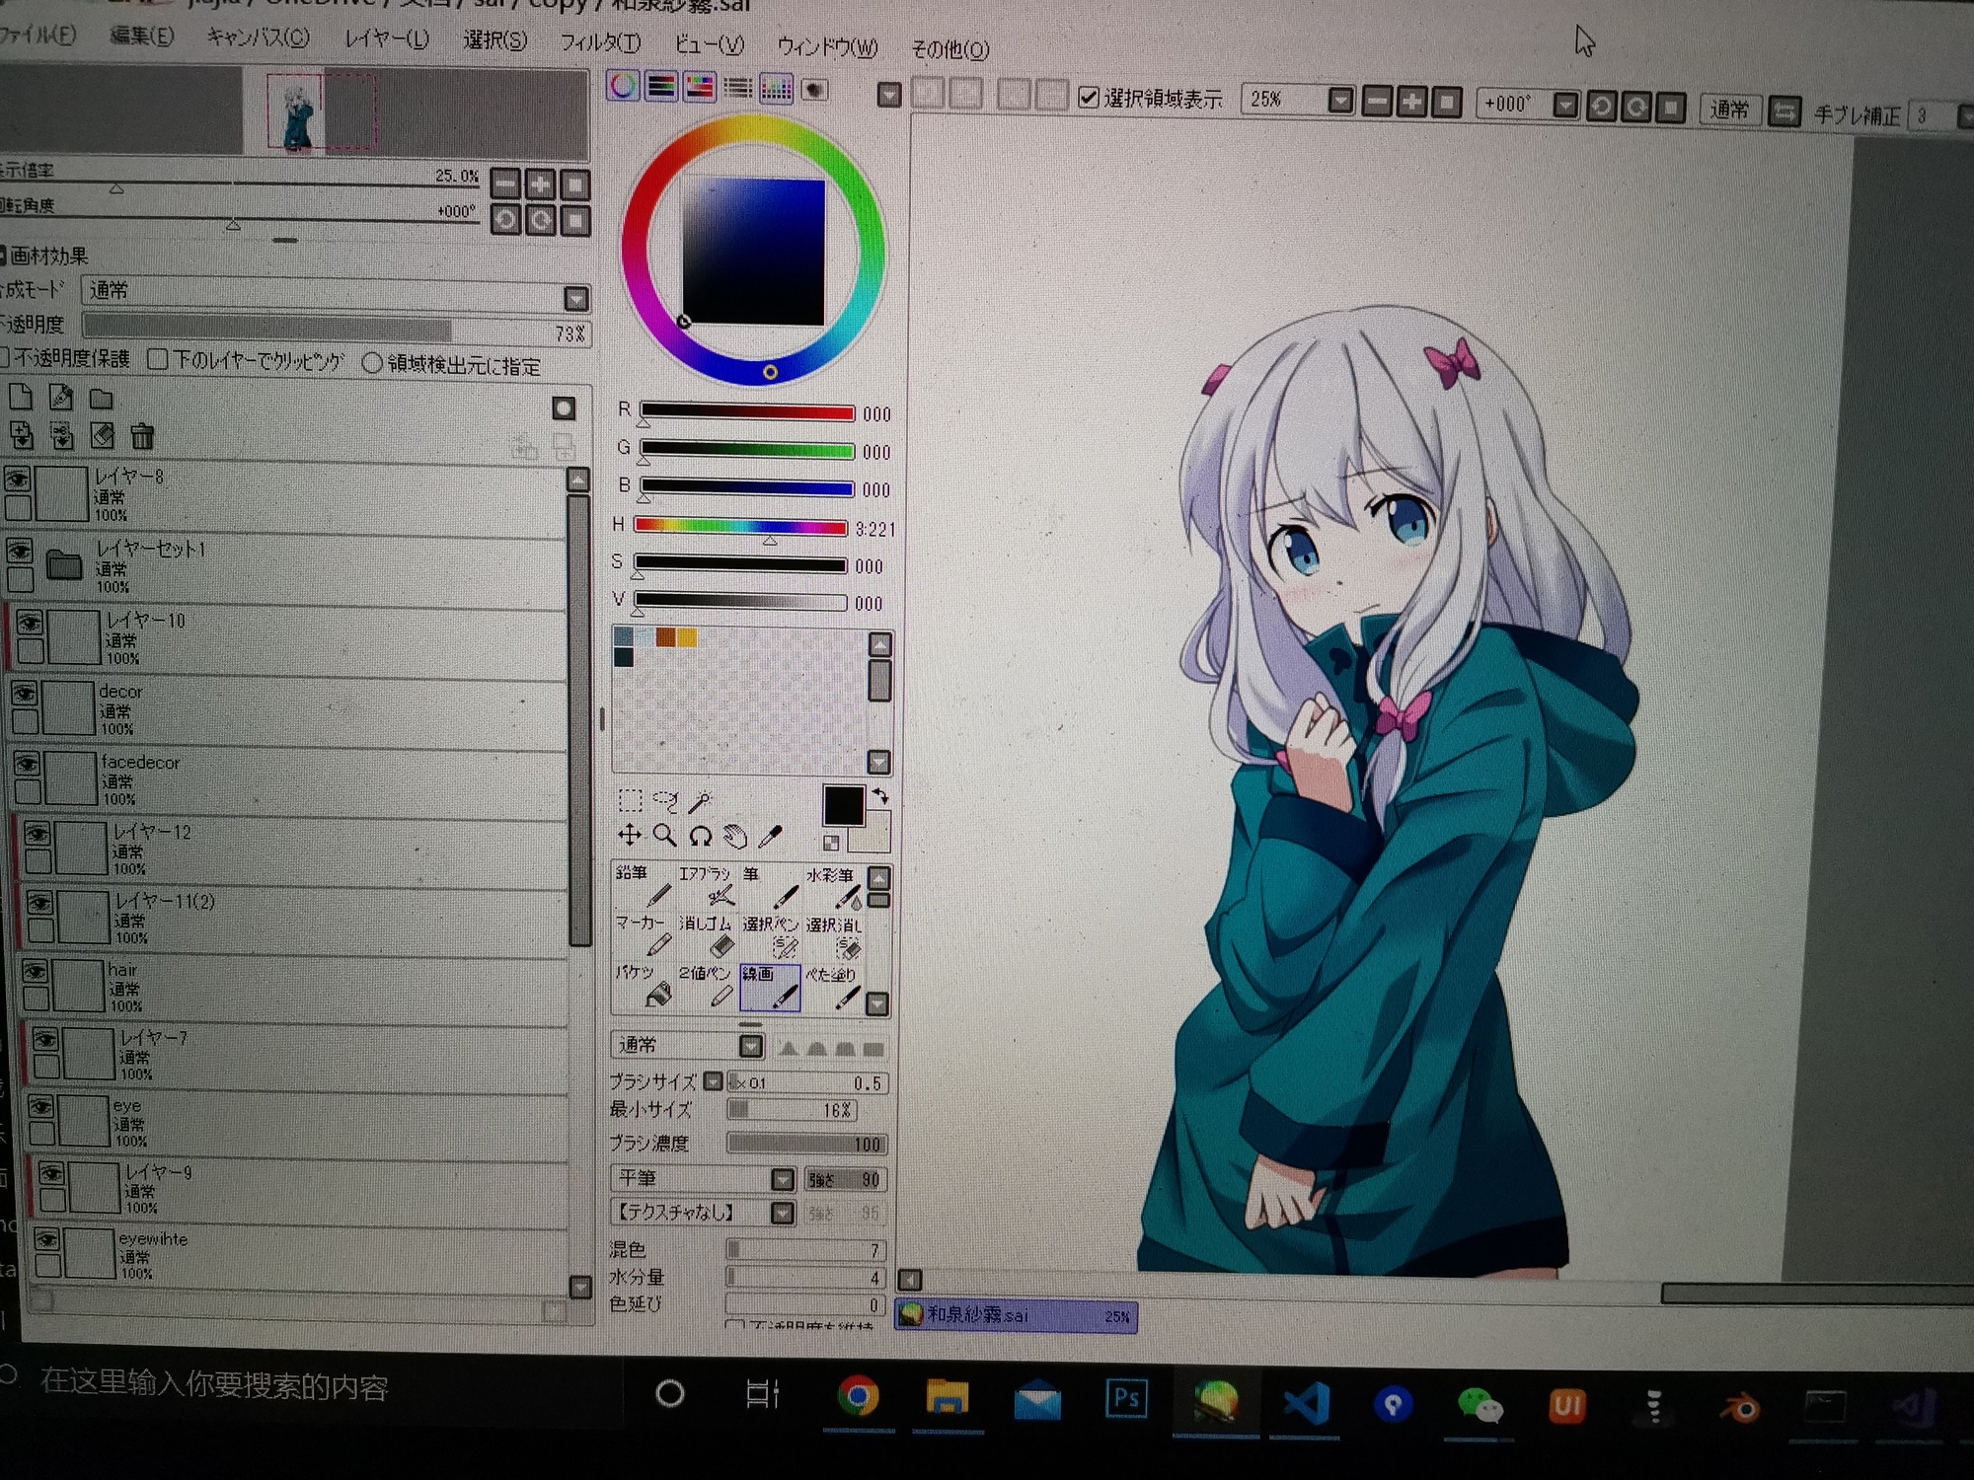Screen dimensions: 1974x1480
Task: Select the eraser (消しゴム) tool
Action: 715,938
